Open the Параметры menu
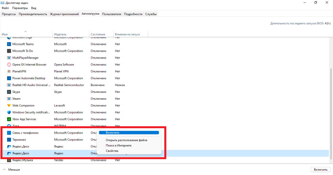Viewport: 333px width, 175px height. pyautogui.click(x=20, y=8)
